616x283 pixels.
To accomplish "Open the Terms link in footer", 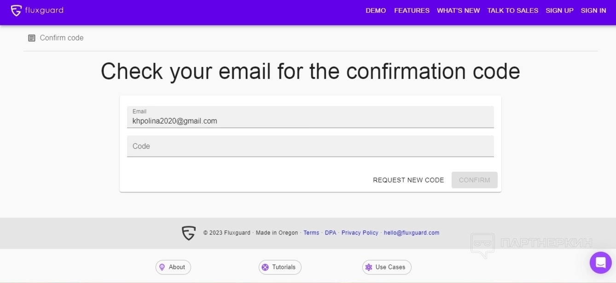I will [x=311, y=233].
